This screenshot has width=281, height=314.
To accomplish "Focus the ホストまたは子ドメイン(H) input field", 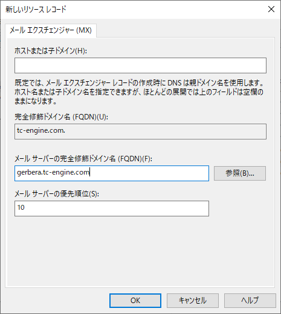I will click(x=140, y=65).
